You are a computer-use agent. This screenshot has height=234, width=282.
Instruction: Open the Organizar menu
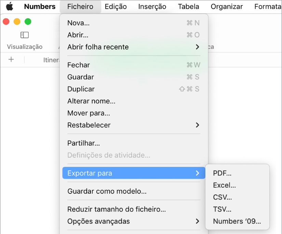[227, 6]
